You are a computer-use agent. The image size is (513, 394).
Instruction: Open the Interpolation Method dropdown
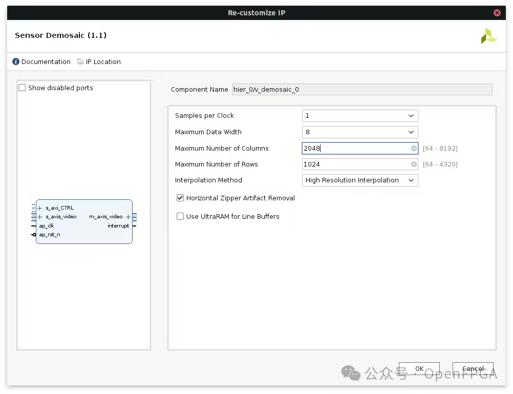[360, 180]
